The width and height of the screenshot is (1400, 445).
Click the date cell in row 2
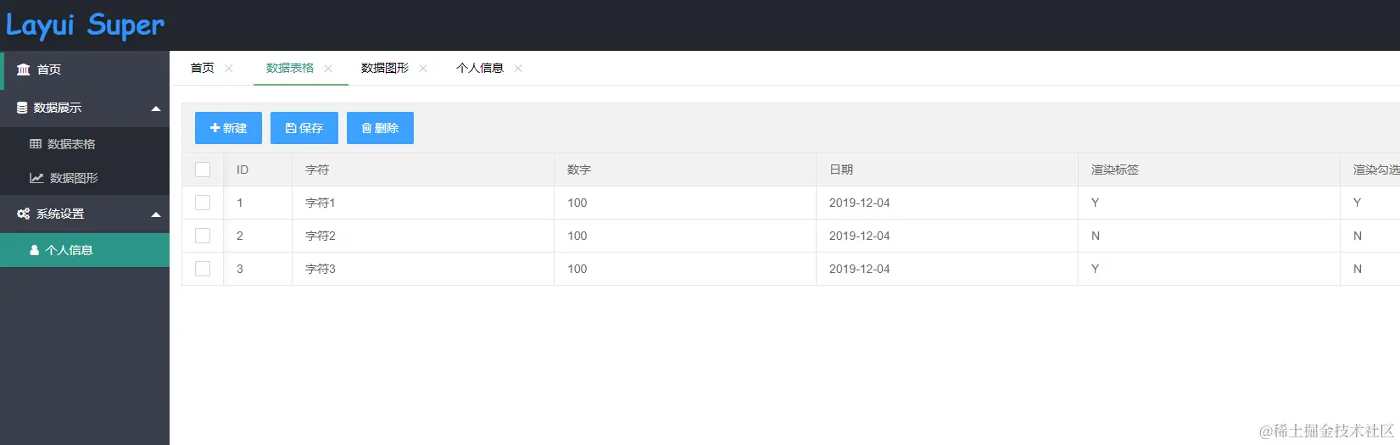pyautogui.click(x=947, y=236)
